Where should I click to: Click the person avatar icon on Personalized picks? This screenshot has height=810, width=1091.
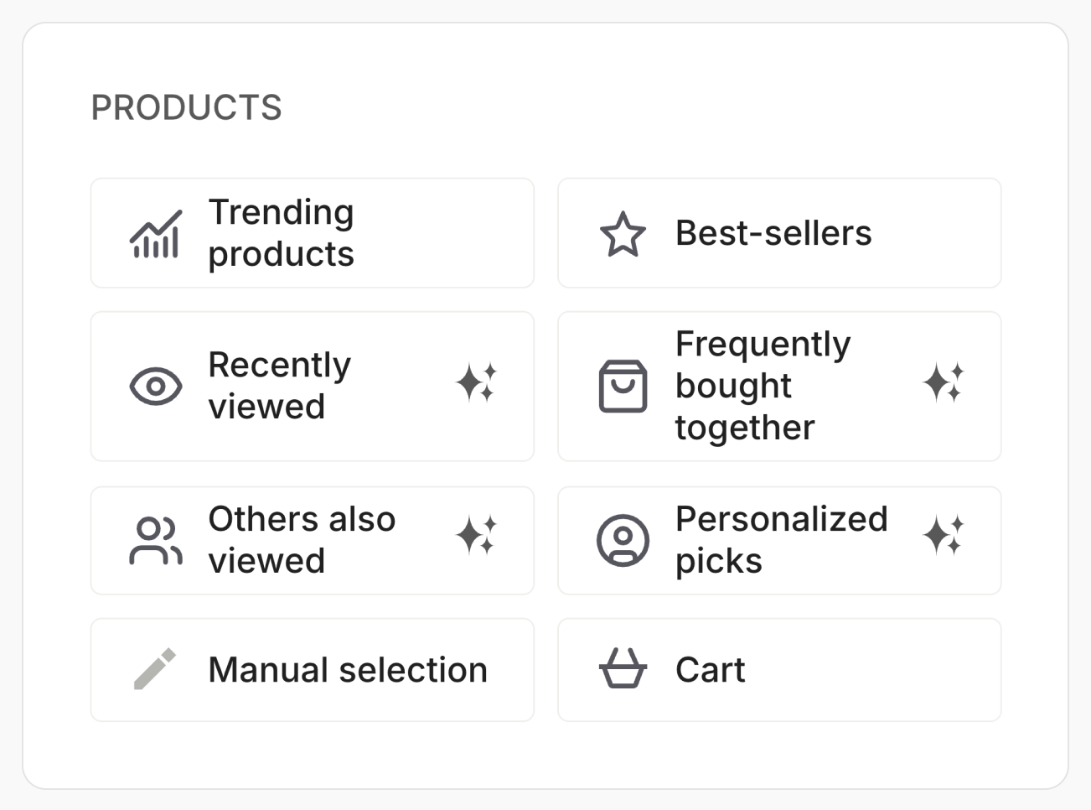point(623,541)
